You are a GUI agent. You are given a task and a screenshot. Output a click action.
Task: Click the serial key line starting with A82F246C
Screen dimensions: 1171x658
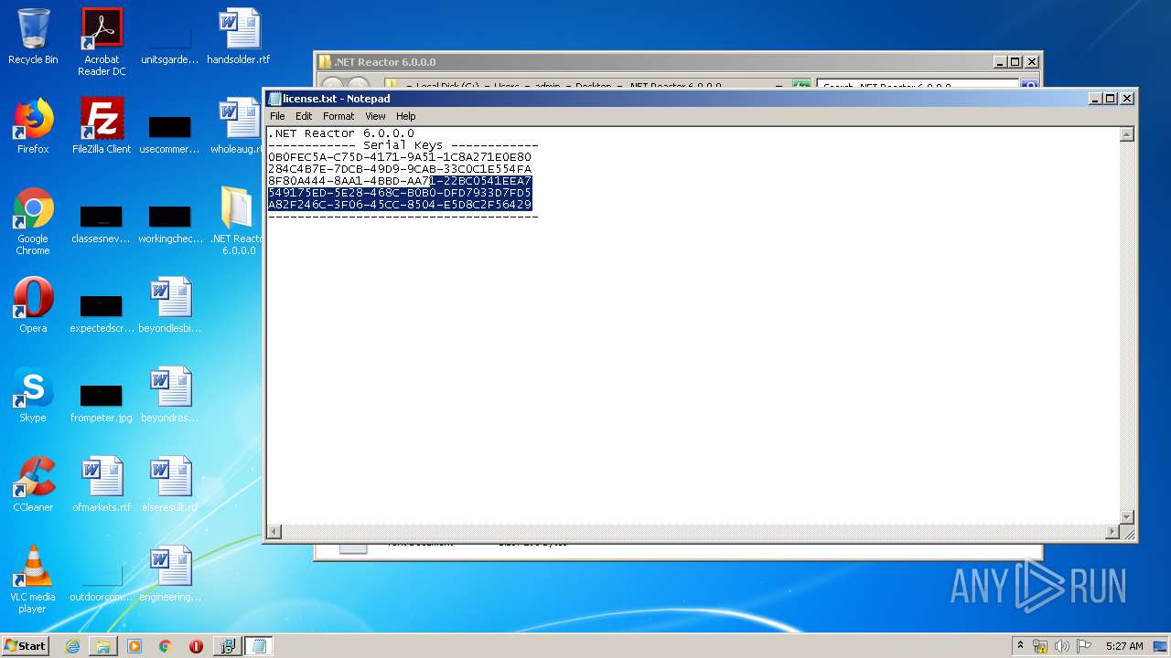tap(400, 205)
